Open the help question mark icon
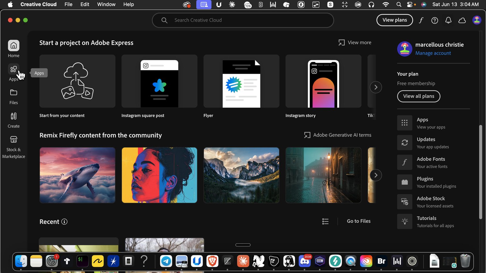 [x=435, y=20]
